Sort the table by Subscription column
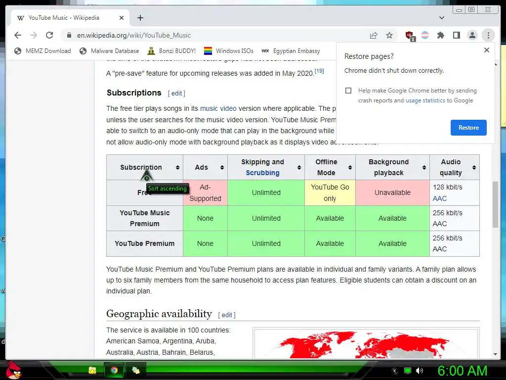Image resolution: width=506 pixels, height=380 pixels. [x=145, y=167]
